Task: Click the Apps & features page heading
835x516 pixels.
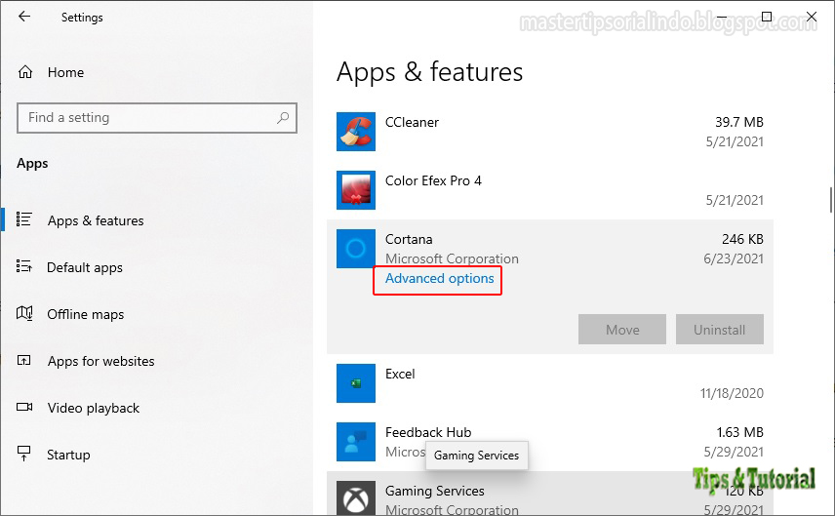Action: [x=429, y=72]
